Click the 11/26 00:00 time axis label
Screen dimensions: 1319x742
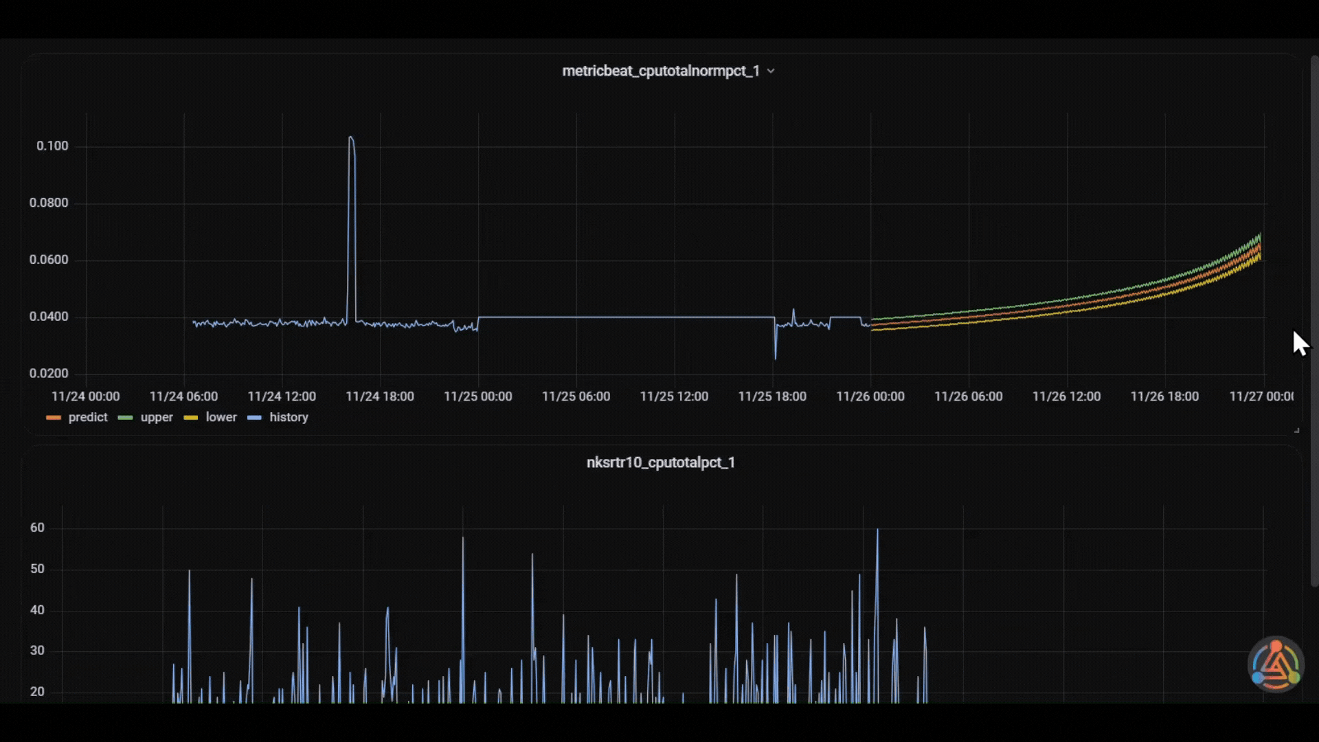870,396
